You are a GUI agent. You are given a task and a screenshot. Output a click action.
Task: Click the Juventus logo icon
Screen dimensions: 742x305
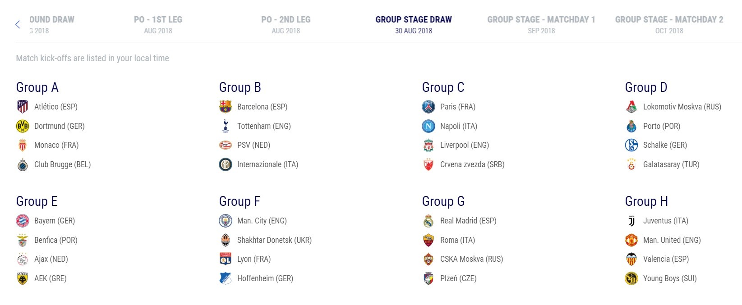point(631,221)
